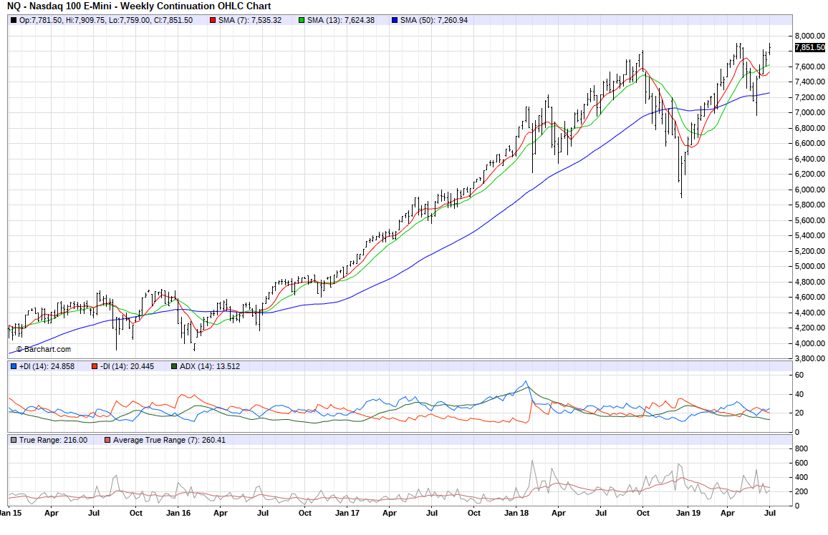Click the True Range value 216.00
The image size is (828, 535).
click(x=73, y=440)
